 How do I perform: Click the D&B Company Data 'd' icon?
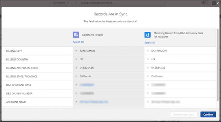pos(148,35)
